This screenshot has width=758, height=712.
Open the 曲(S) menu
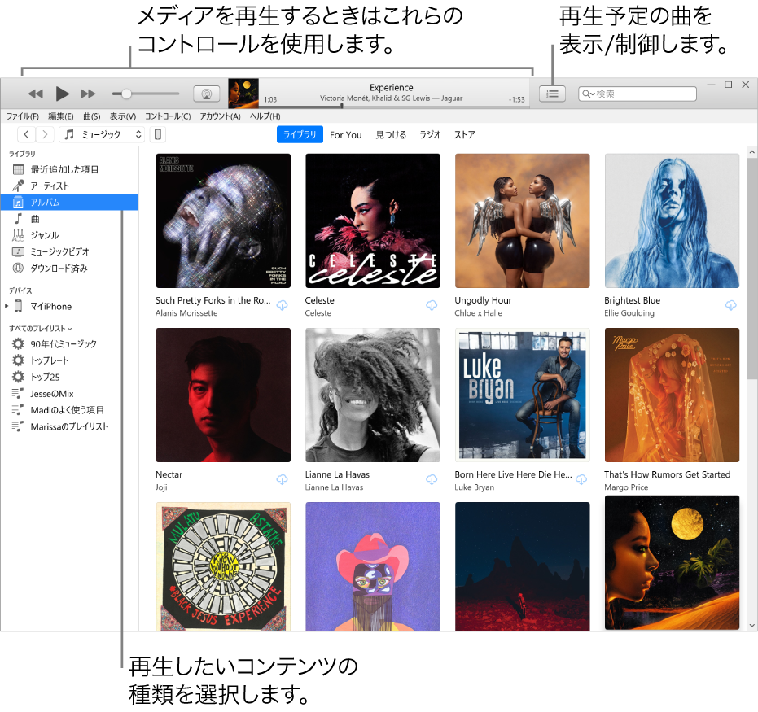point(91,116)
